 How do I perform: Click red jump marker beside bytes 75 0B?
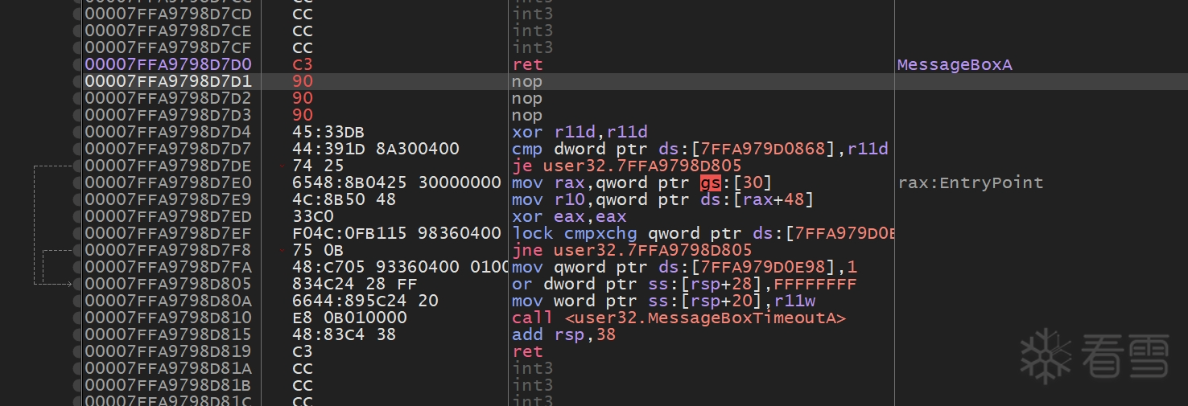(281, 250)
